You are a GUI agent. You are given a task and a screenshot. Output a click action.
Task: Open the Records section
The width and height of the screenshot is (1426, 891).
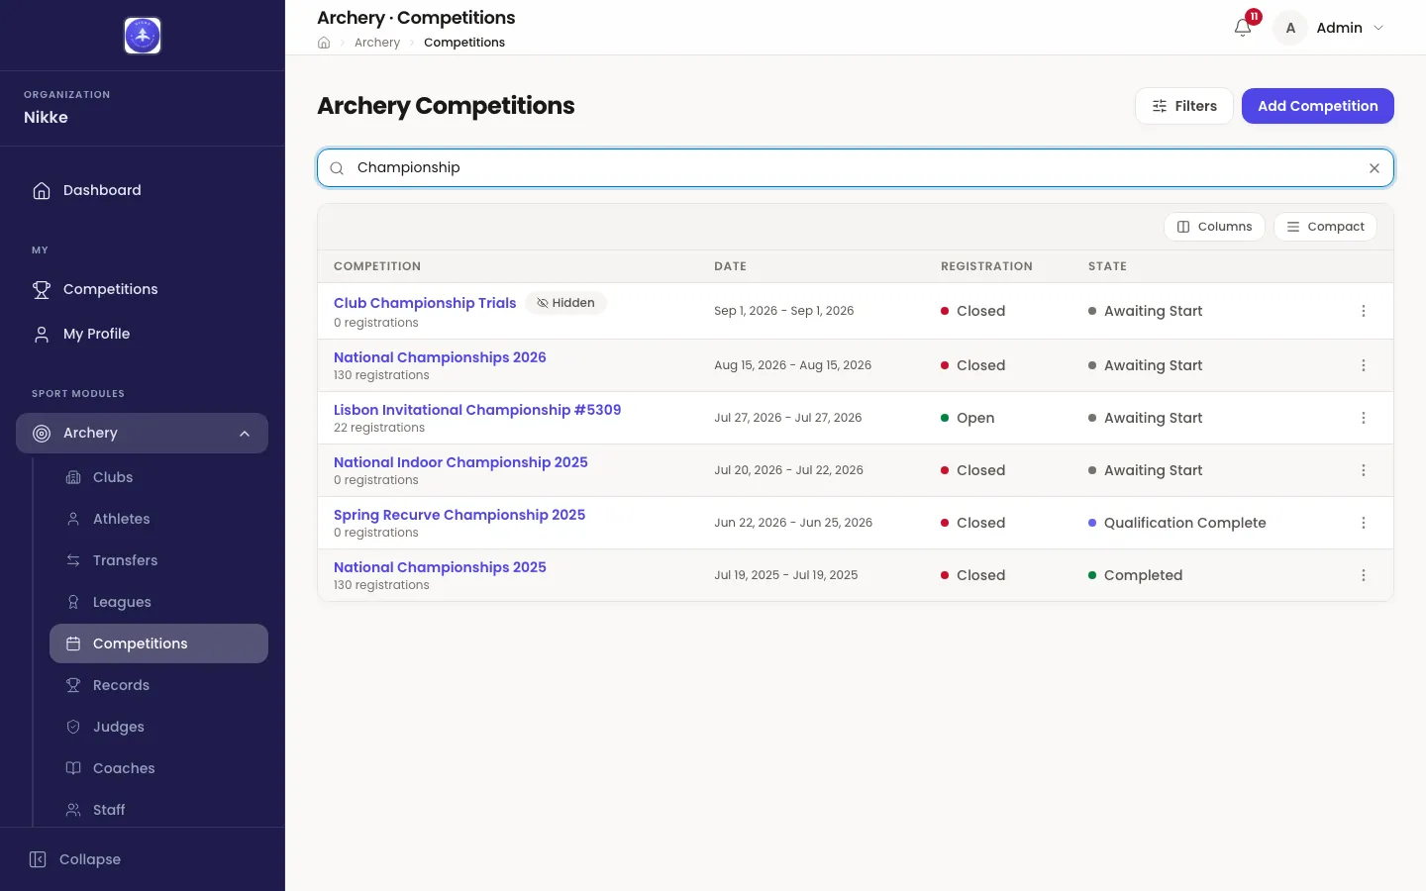pyautogui.click(x=158, y=685)
